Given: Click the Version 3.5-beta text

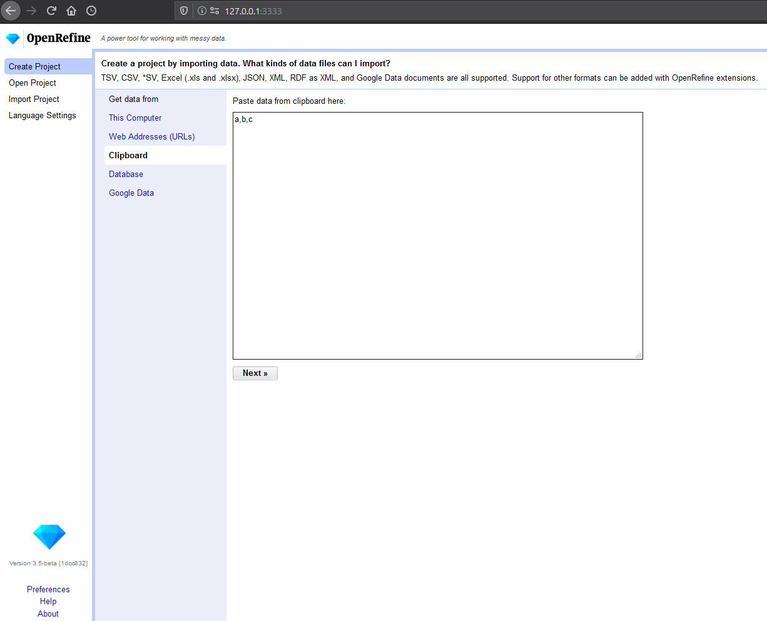Looking at the screenshot, I should click(48, 563).
